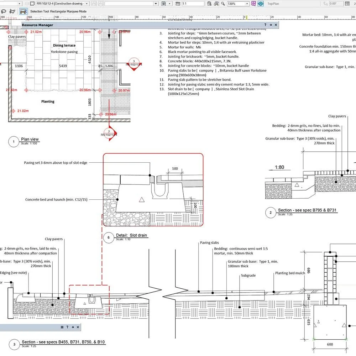Image resolution: width=356 pixels, height=356 pixels.
Task: Click the 1:1 scale field
Action: [x=193, y=4]
